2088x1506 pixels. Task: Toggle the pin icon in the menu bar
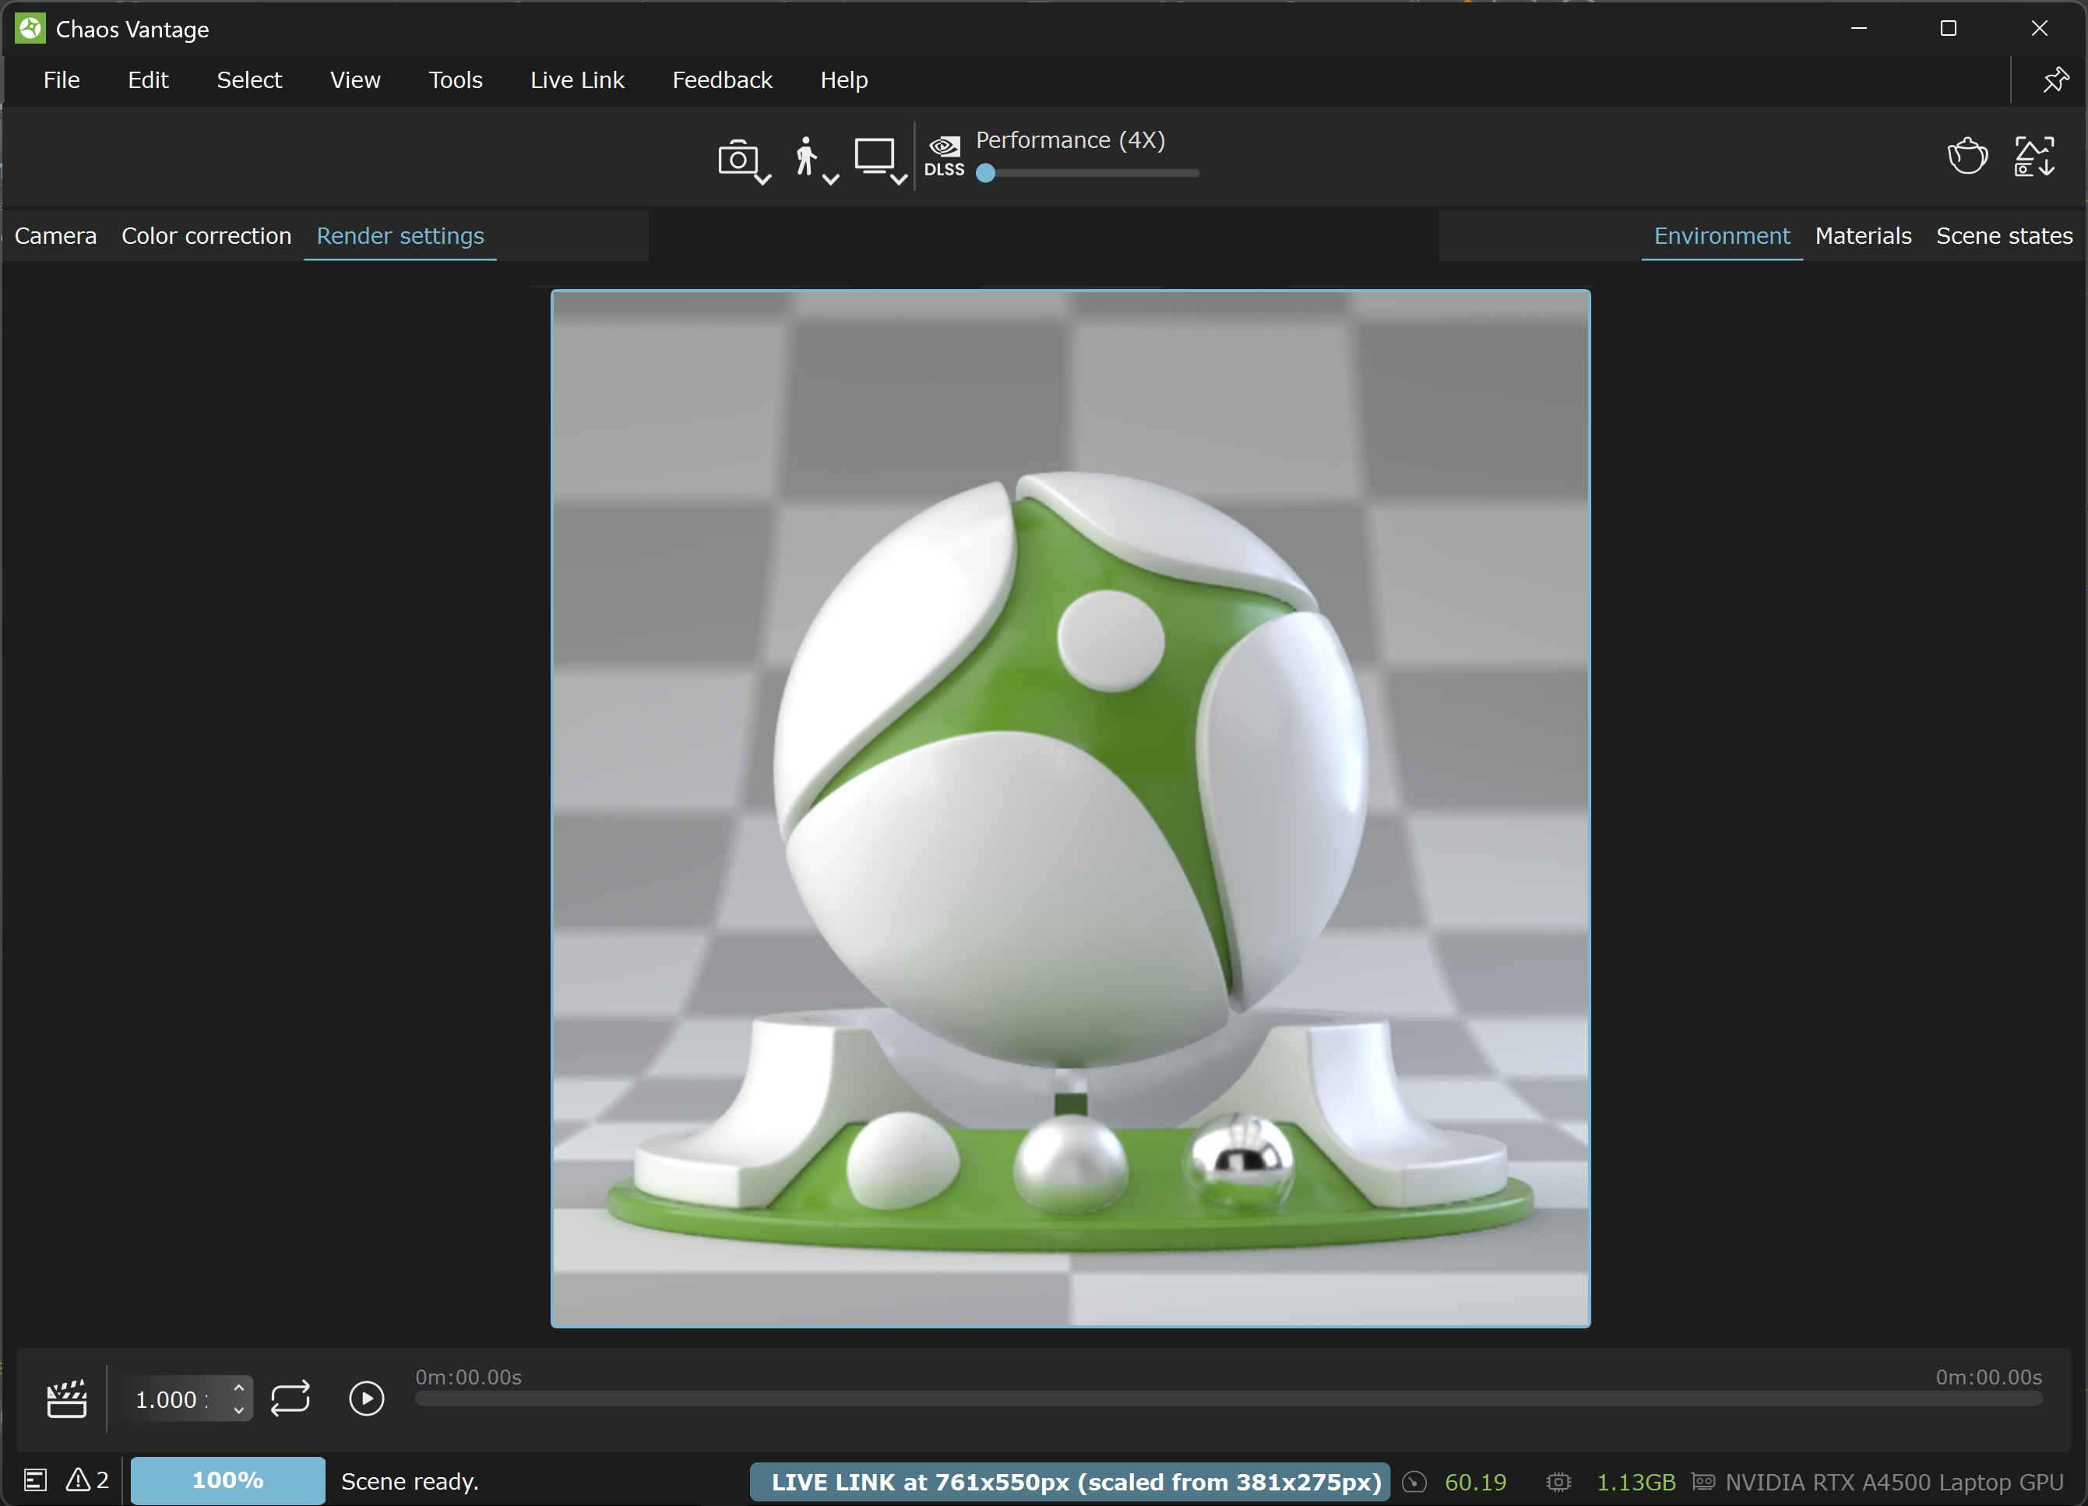click(x=2055, y=80)
